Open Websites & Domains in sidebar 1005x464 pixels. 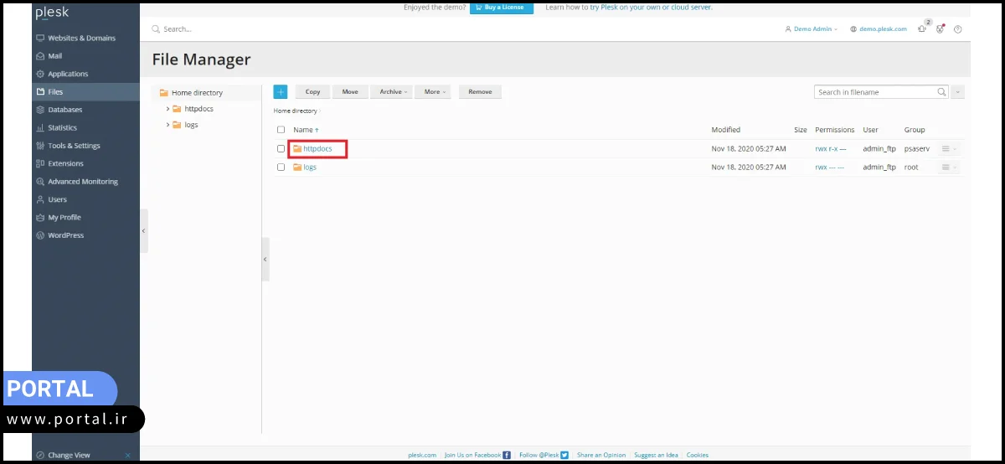click(x=81, y=38)
